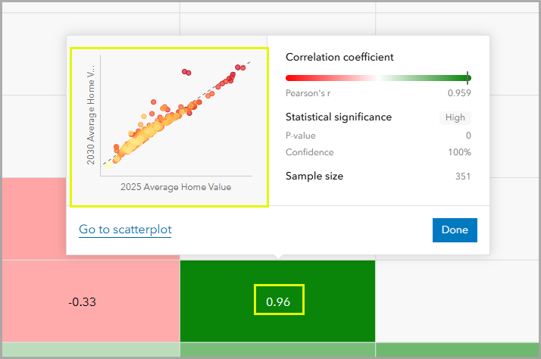Click the Pearson's r value 0.959
This screenshot has width=541, height=359.
459,93
